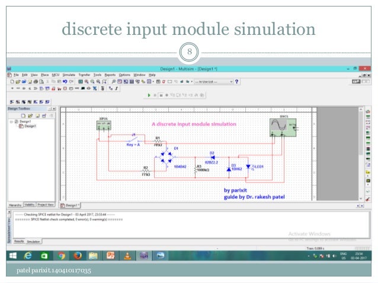Toggle switch J1 labeled Key = A
The image size is (378, 283).
133,139
